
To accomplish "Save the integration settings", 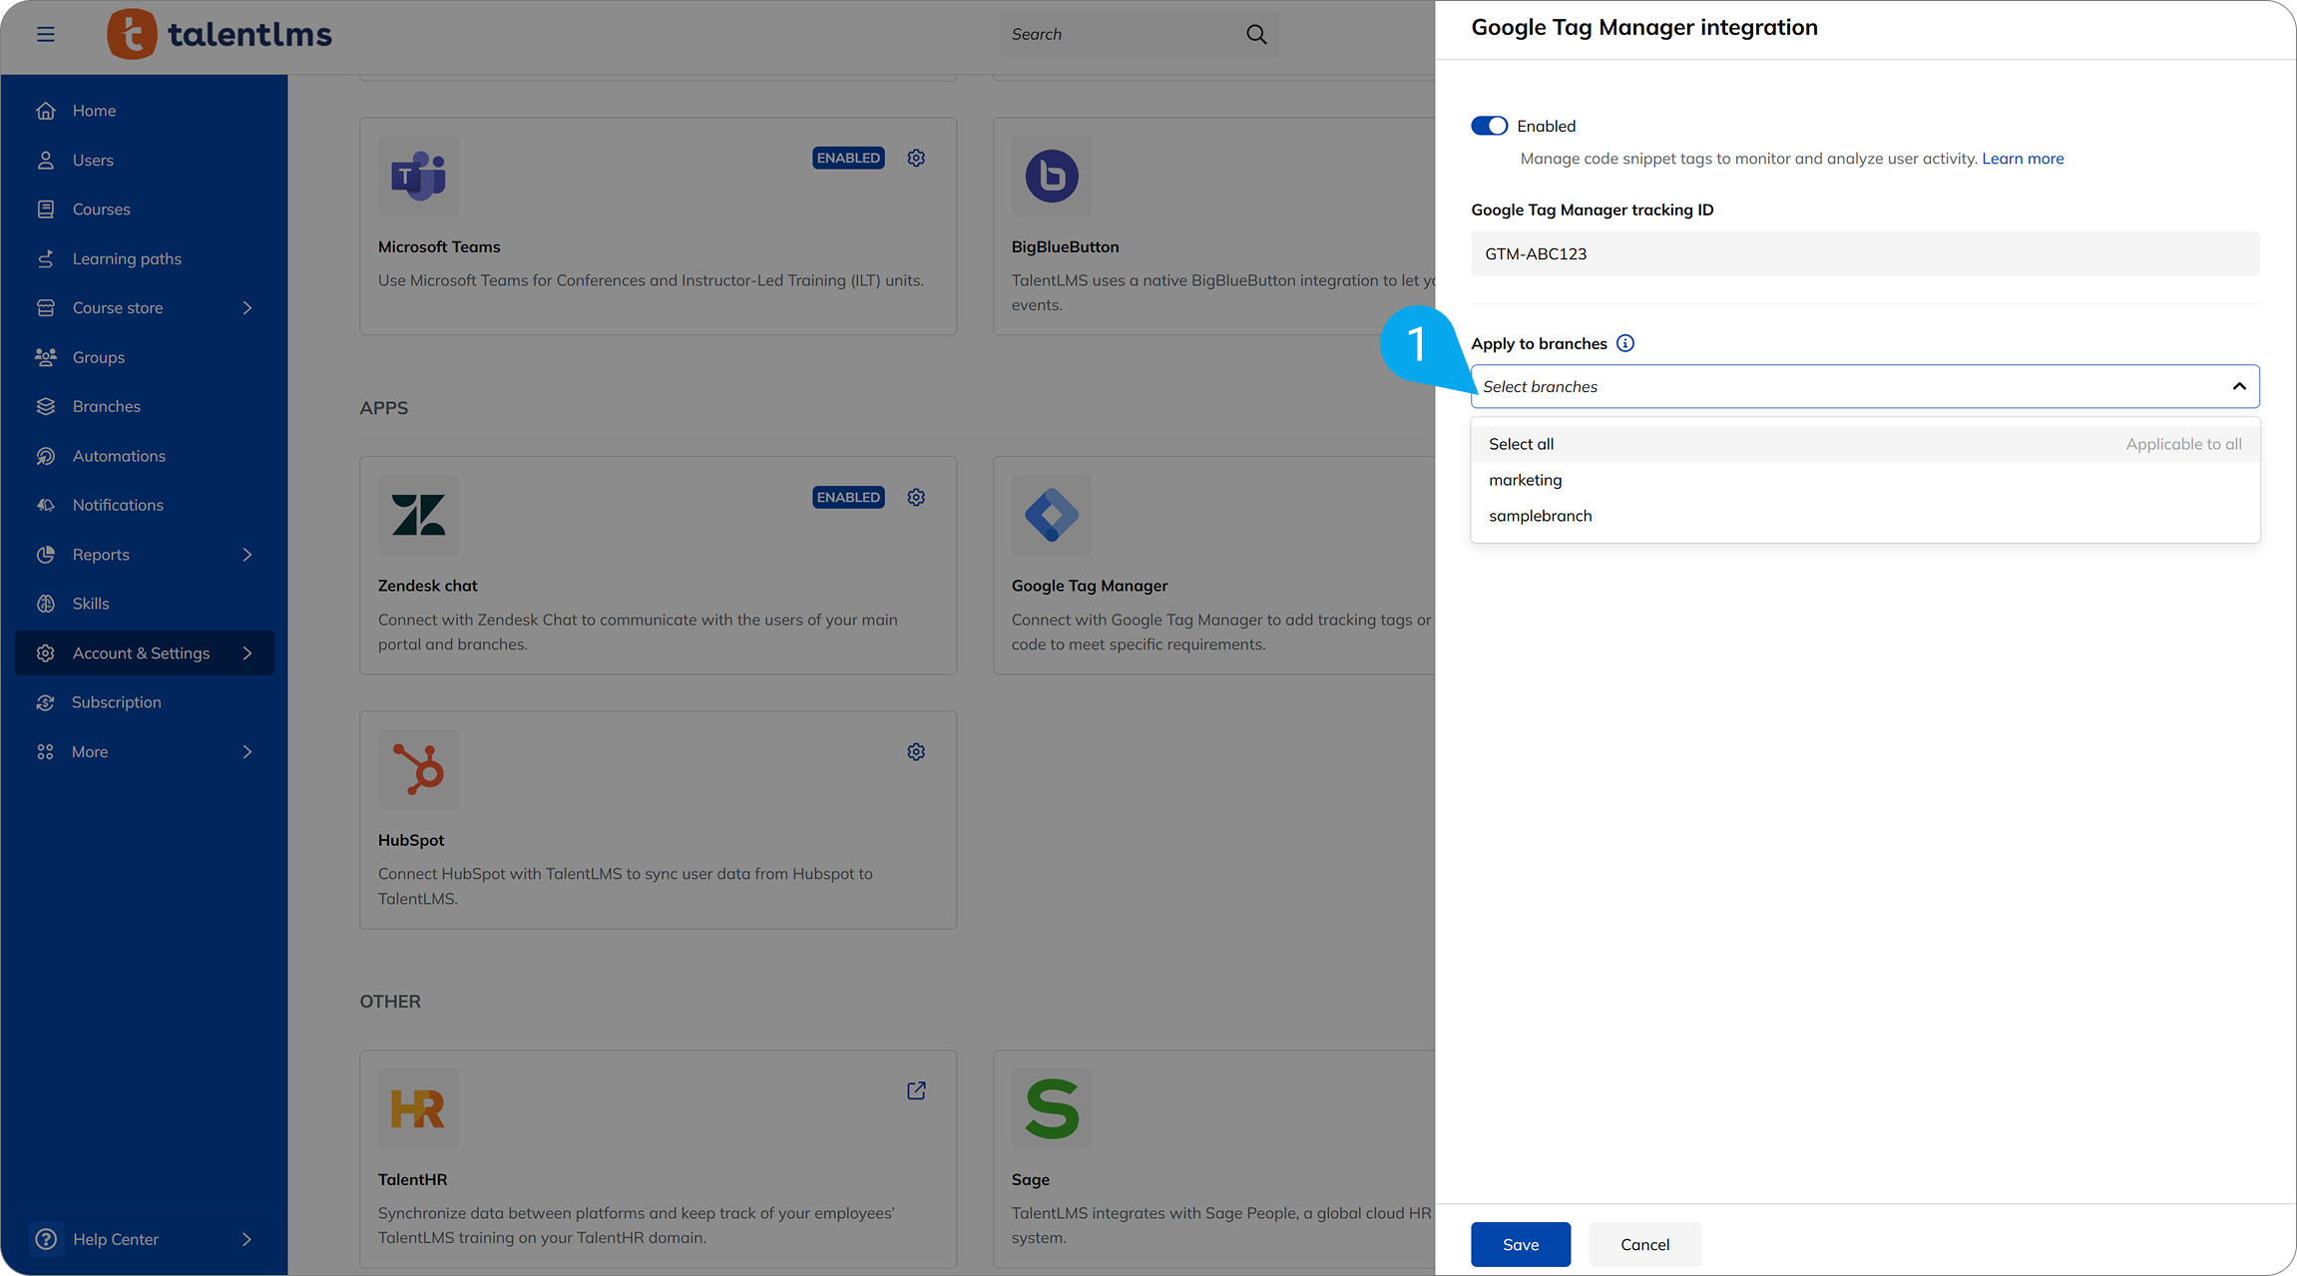I will coord(1520,1244).
